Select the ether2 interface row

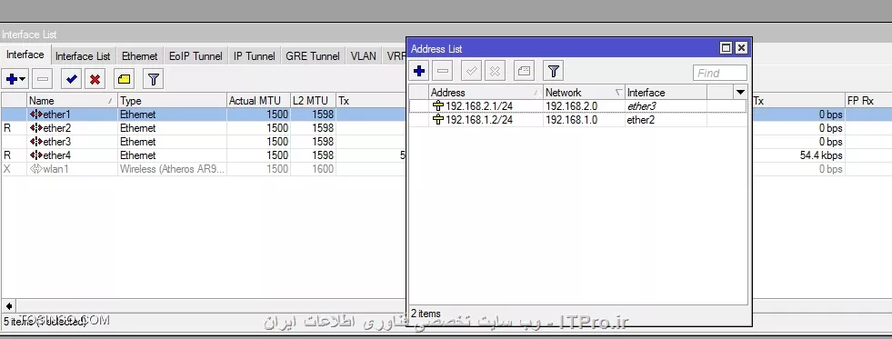204,128
